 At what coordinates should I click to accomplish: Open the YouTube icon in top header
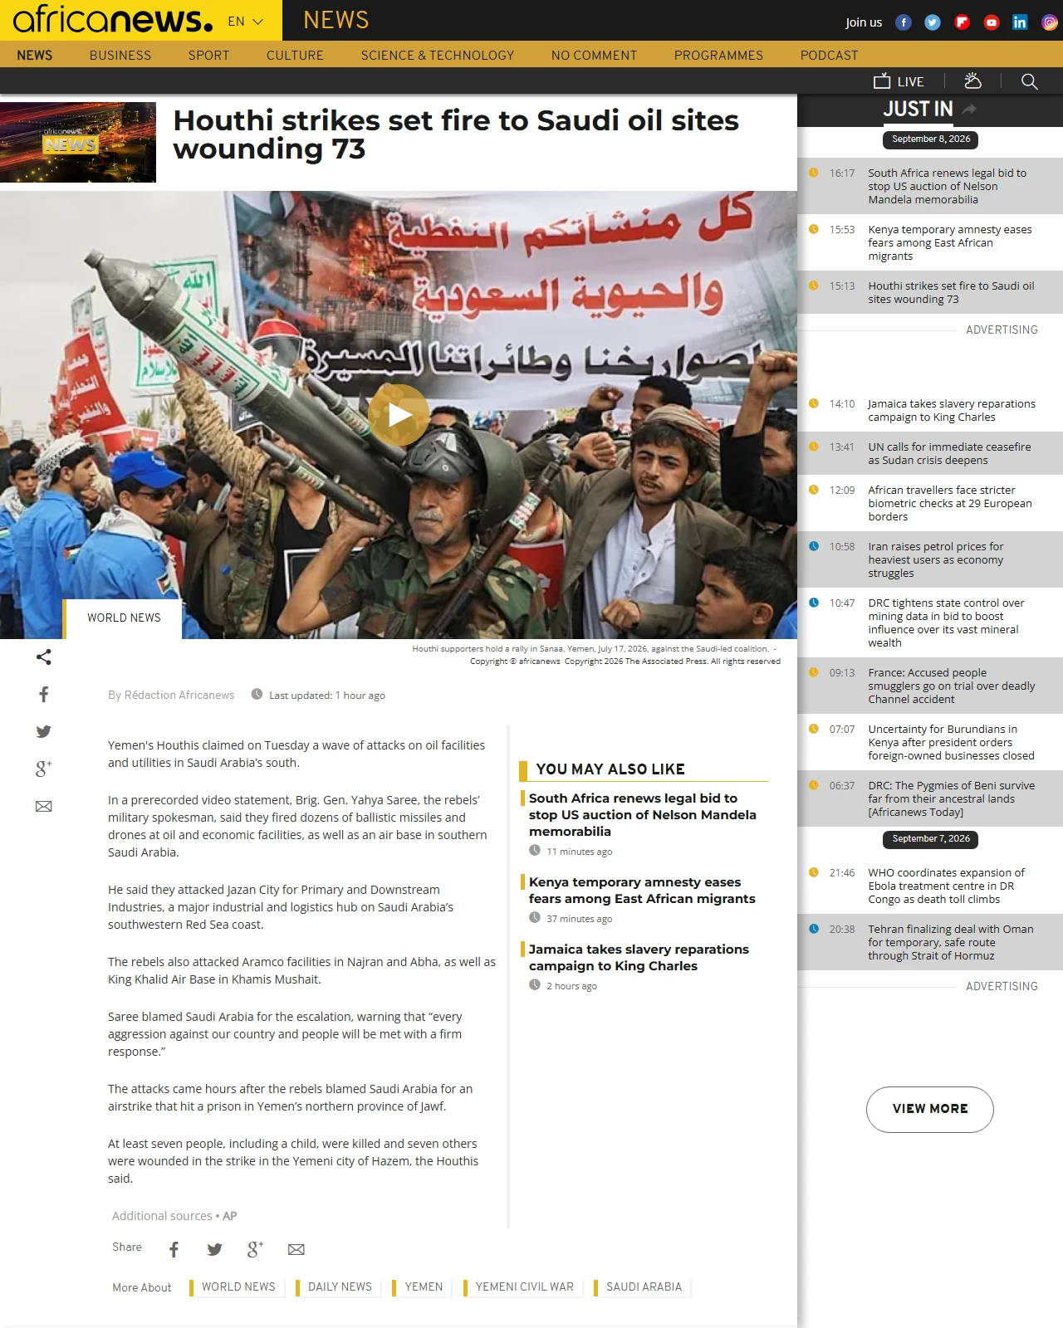[991, 22]
